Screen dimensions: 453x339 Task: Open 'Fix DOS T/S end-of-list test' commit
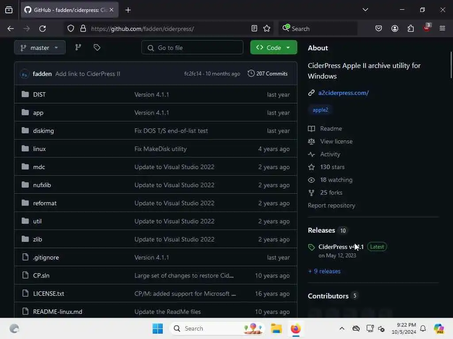[x=171, y=131]
